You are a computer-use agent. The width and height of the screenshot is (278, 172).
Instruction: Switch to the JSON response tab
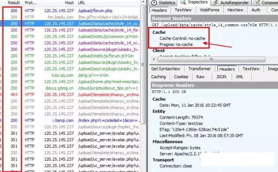point(221,77)
